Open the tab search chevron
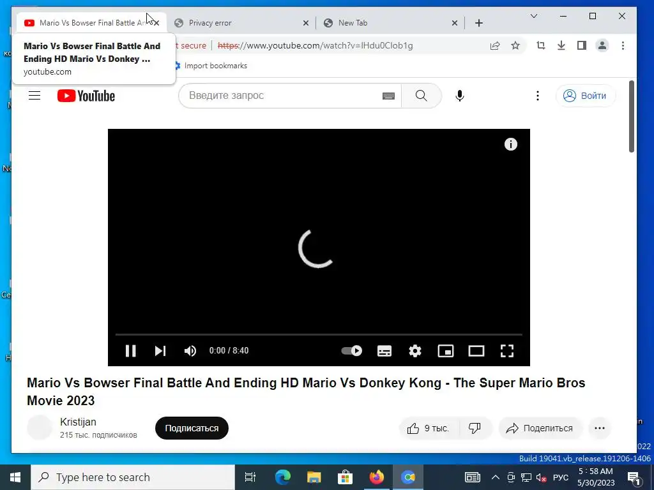The height and width of the screenshot is (490, 654). coord(533,16)
